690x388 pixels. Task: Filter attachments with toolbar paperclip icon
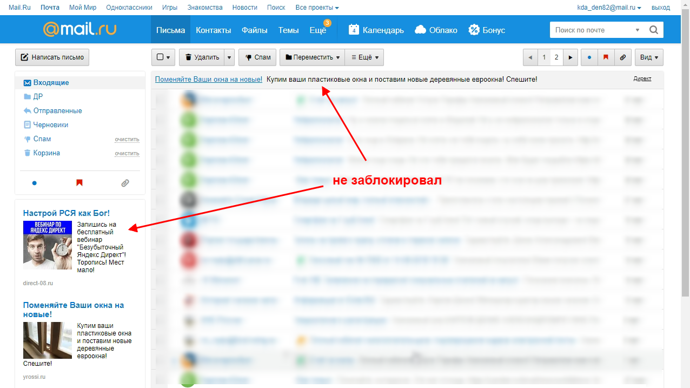pos(622,57)
